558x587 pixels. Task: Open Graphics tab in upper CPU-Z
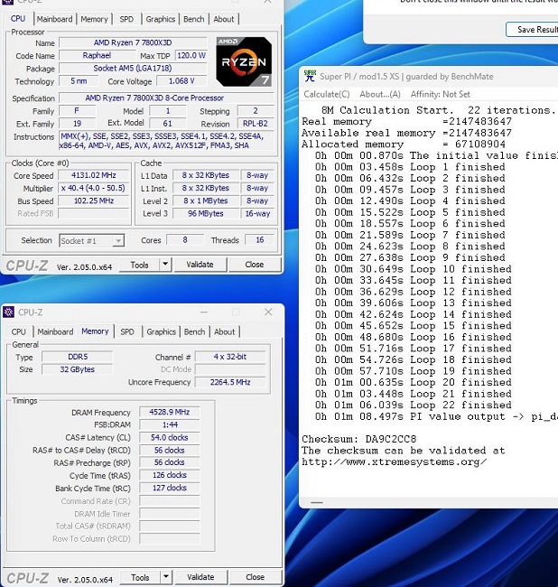pyautogui.click(x=161, y=19)
